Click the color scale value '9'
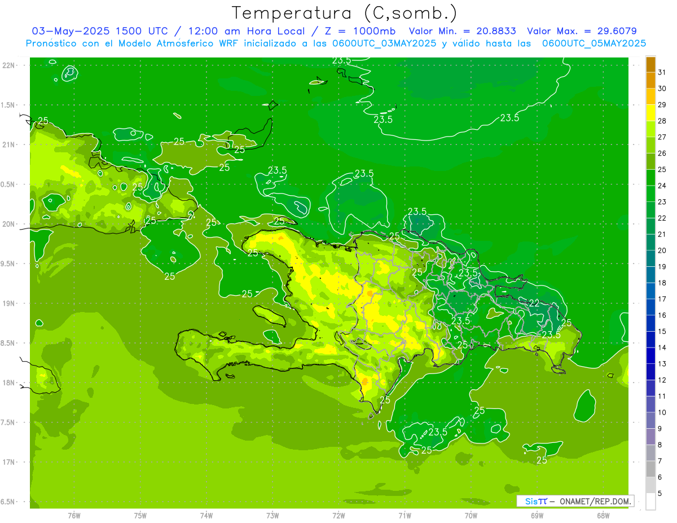 660,429
